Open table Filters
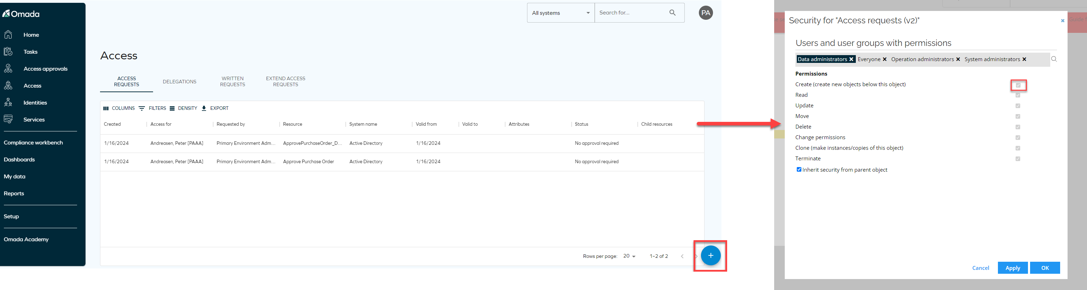The width and height of the screenshot is (1087, 290). tap(152, 108)
